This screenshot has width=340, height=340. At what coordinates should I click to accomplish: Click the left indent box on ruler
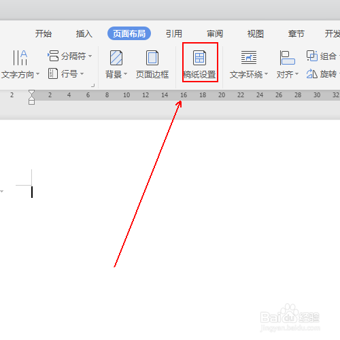(31, 102)
